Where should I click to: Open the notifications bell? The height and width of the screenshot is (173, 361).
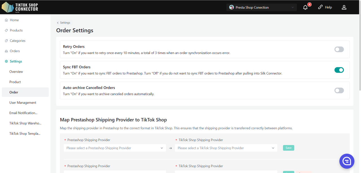[305, 8]
